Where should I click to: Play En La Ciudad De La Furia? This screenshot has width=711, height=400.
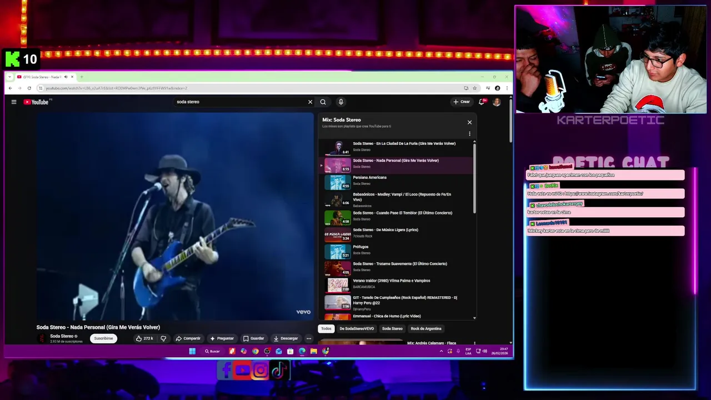click(x=397, y=147)
